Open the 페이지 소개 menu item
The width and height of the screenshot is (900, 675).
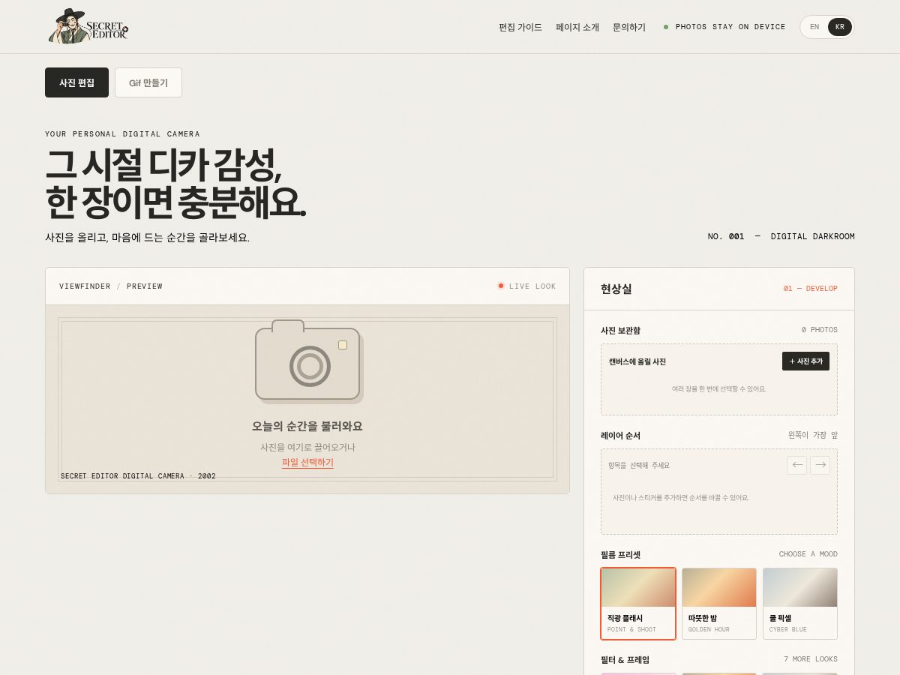click(577, 27)
